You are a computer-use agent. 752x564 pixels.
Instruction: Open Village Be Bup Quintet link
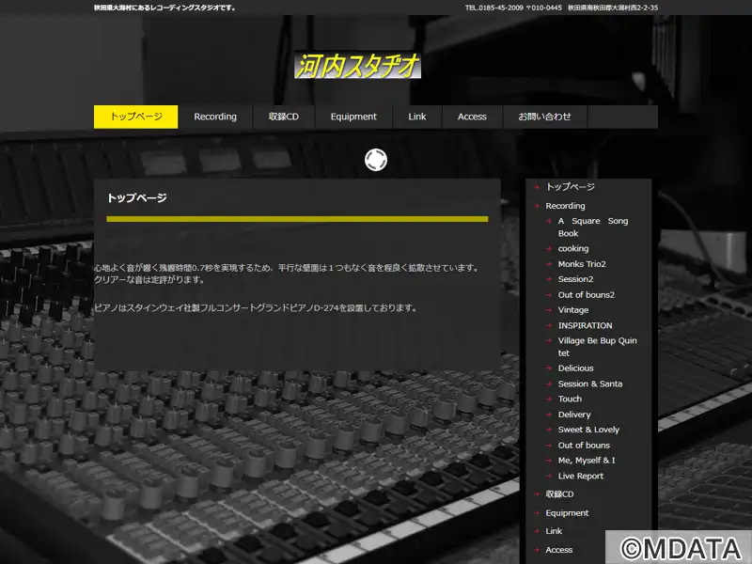[597, 347]
